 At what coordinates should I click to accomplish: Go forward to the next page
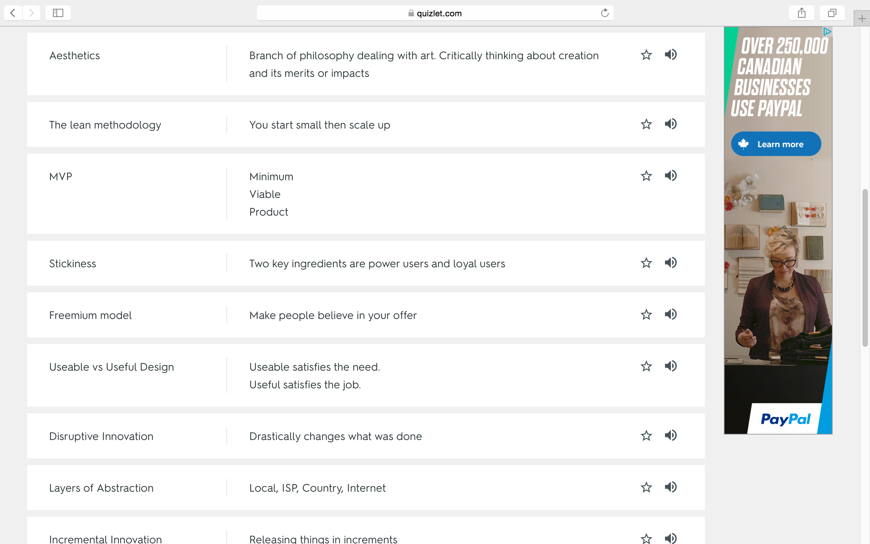click(x=31, y=13)
